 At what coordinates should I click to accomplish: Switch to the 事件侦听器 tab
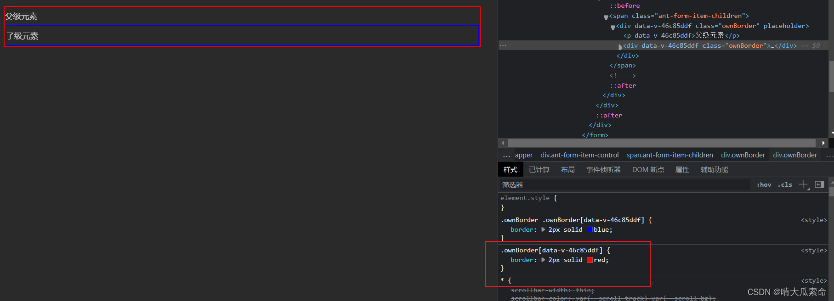click(x=603, y=170)
